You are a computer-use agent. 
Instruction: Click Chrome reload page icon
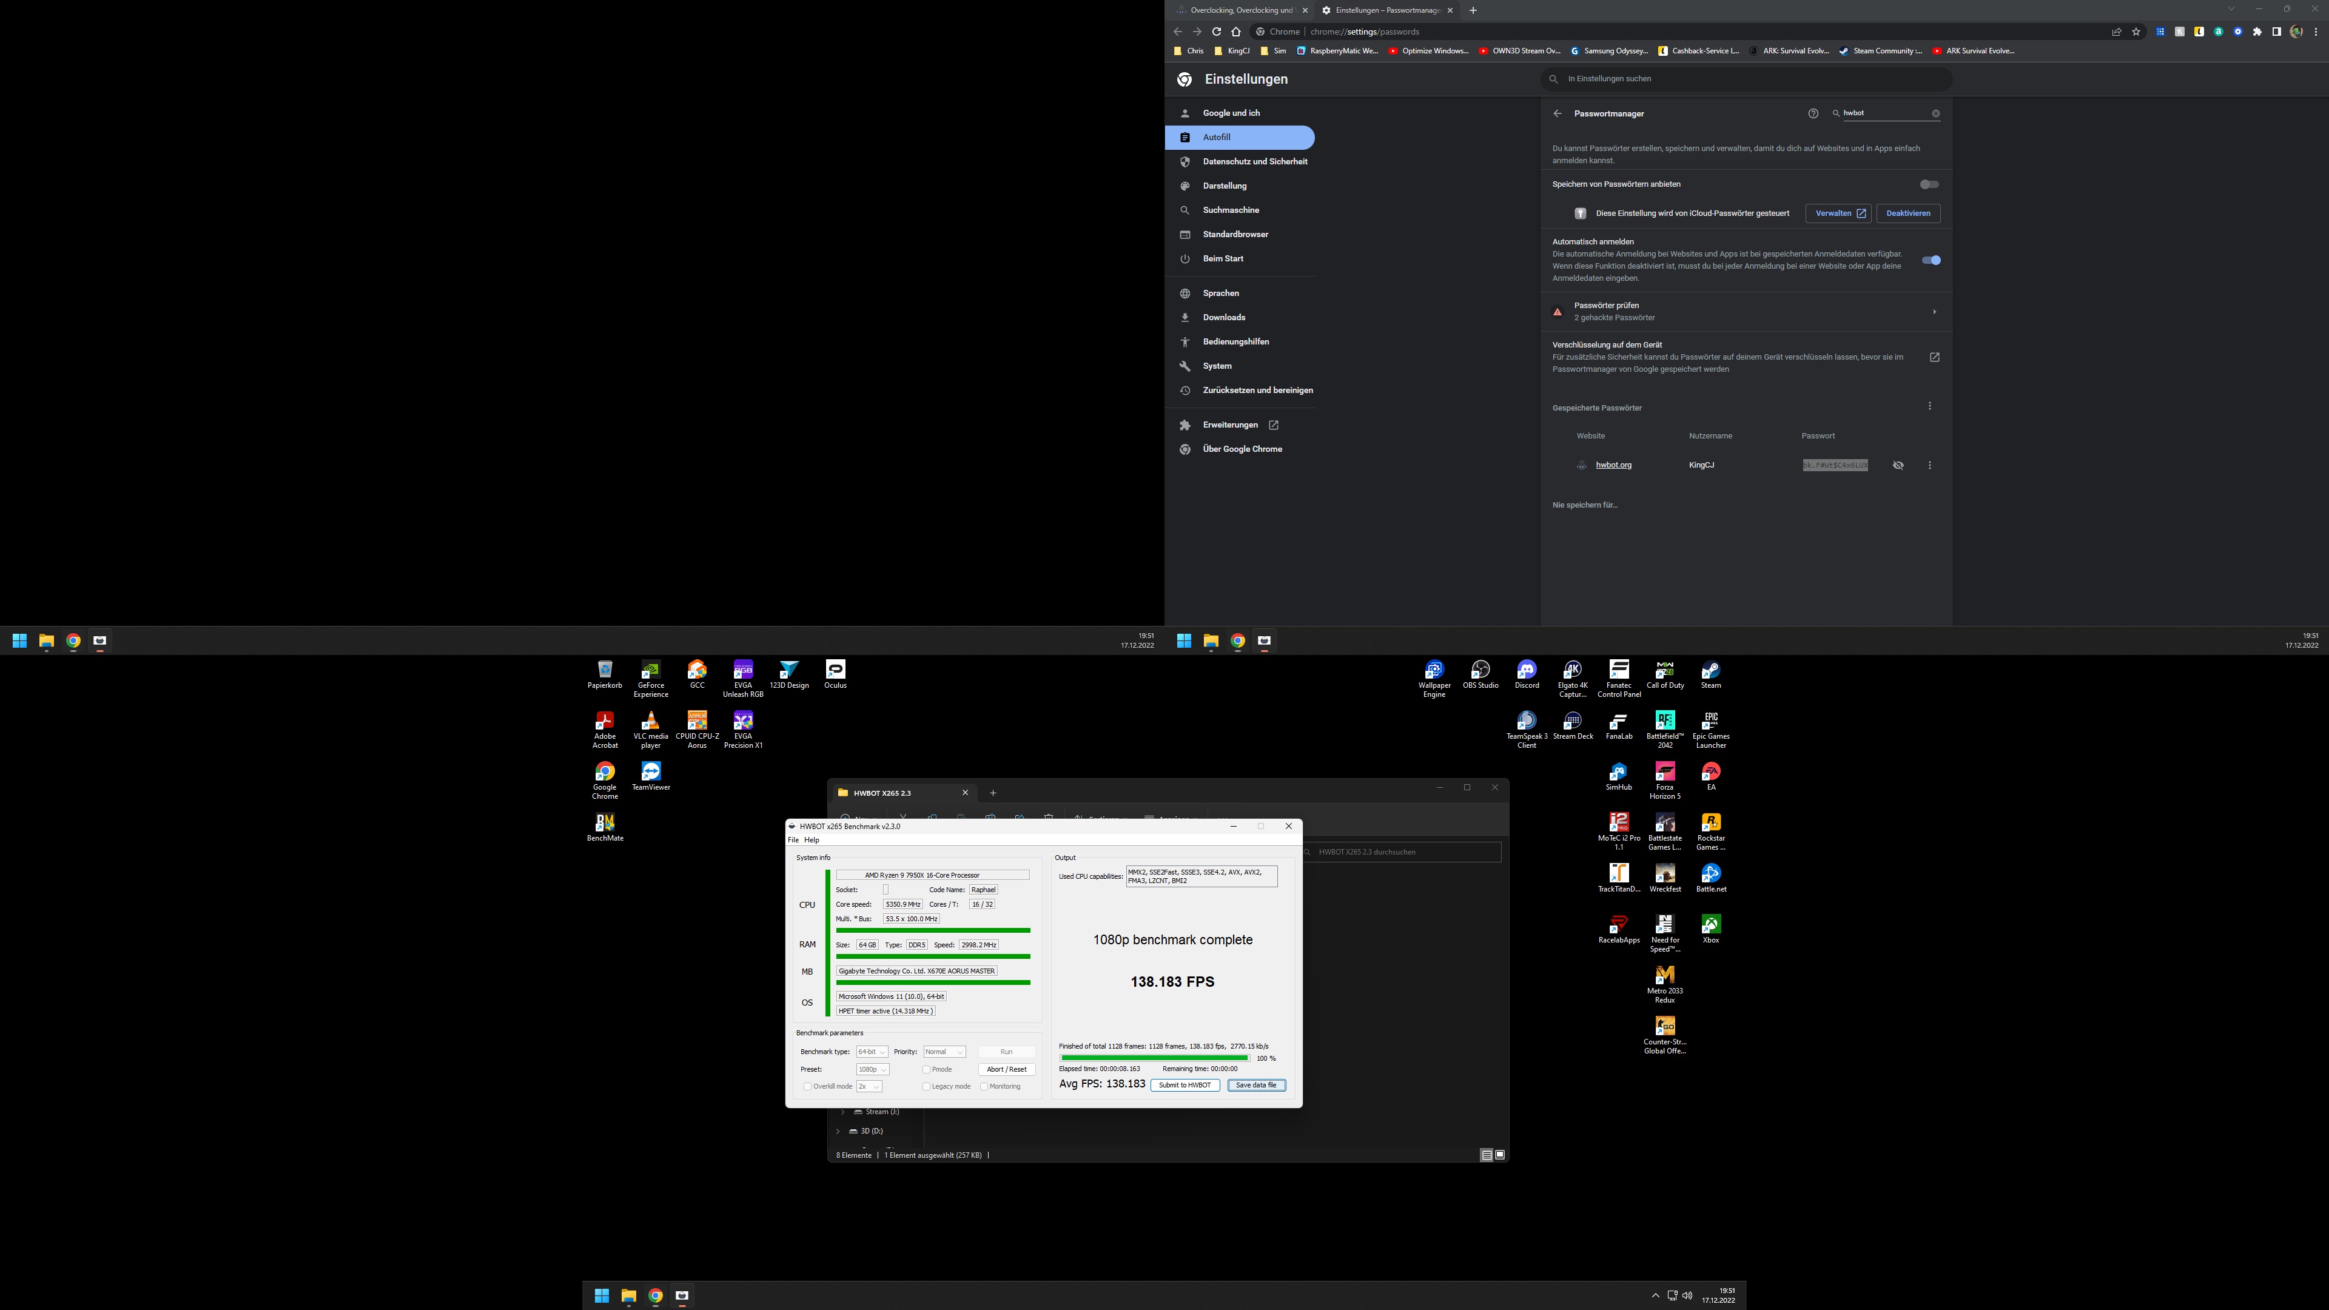tap(1217, 32)
